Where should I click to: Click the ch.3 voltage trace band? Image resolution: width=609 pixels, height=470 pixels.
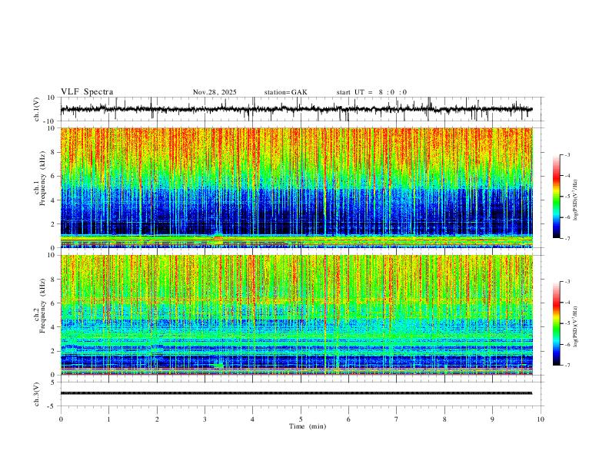296,393
